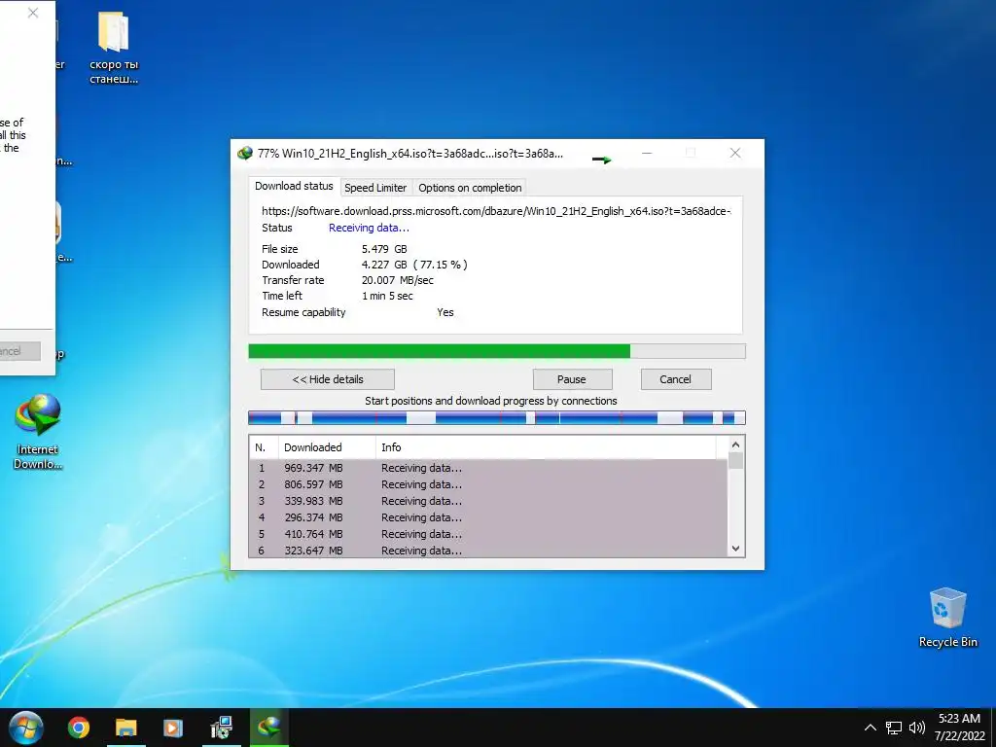Viewport: 996px width, 747px height.
Task: Open the Speed Limiter tab
Action: (375, 188)
